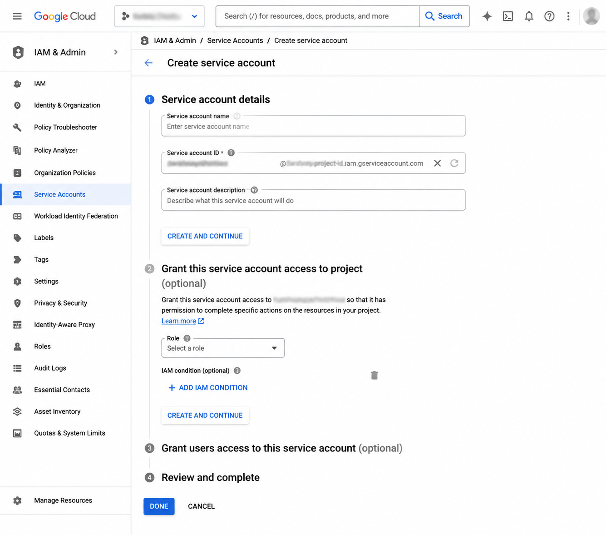
Task: Expand the IAM & Admin header chevron
Action: click(x=116, y=52)
